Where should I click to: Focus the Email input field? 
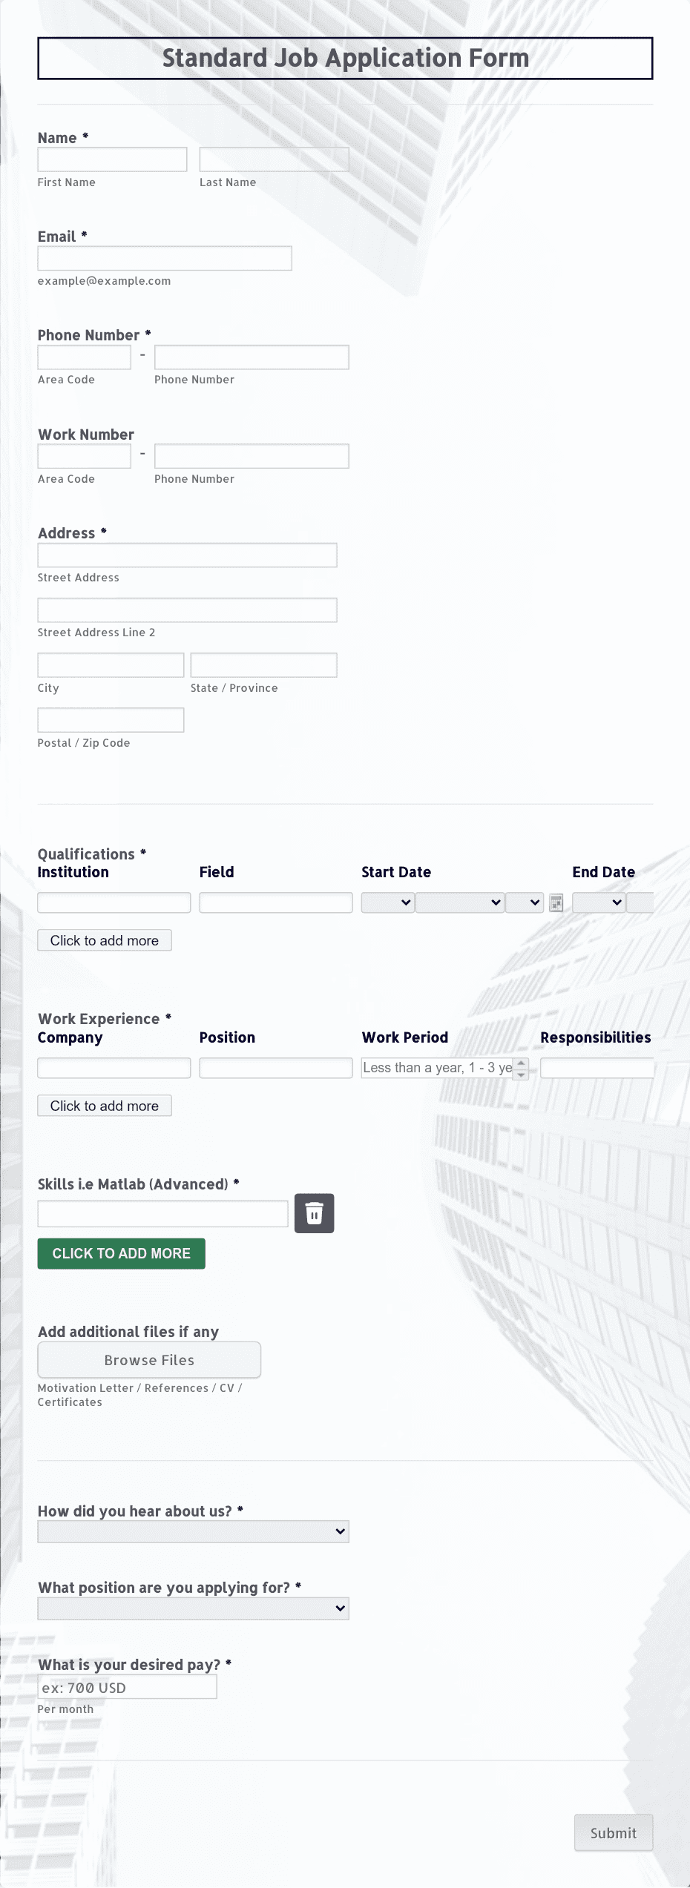[164, 258]
